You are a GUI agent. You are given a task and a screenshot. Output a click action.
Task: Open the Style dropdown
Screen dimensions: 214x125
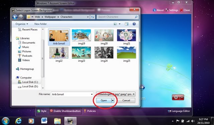[43, 111]
